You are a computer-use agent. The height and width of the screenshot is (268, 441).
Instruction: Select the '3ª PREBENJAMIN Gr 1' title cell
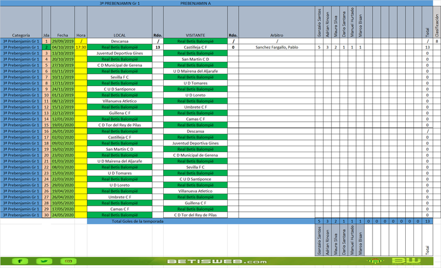[x=120, y=3]
